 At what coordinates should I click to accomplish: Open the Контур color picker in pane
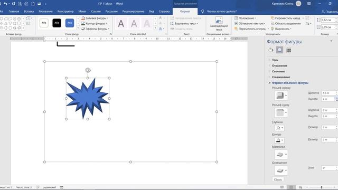[x=279, y=140]
